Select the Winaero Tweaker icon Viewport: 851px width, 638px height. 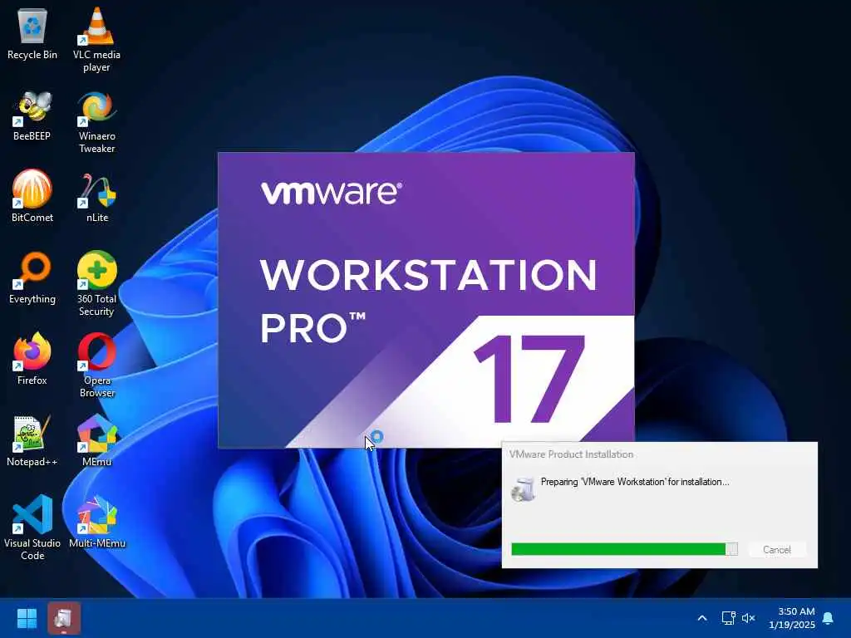click(96, 121)
